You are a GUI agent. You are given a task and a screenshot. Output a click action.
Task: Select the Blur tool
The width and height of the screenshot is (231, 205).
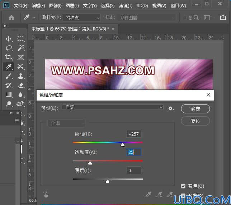click(20, 94)
